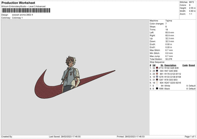197x139 pixels.
Task: Click the Description column header
Action: point(170,65)
